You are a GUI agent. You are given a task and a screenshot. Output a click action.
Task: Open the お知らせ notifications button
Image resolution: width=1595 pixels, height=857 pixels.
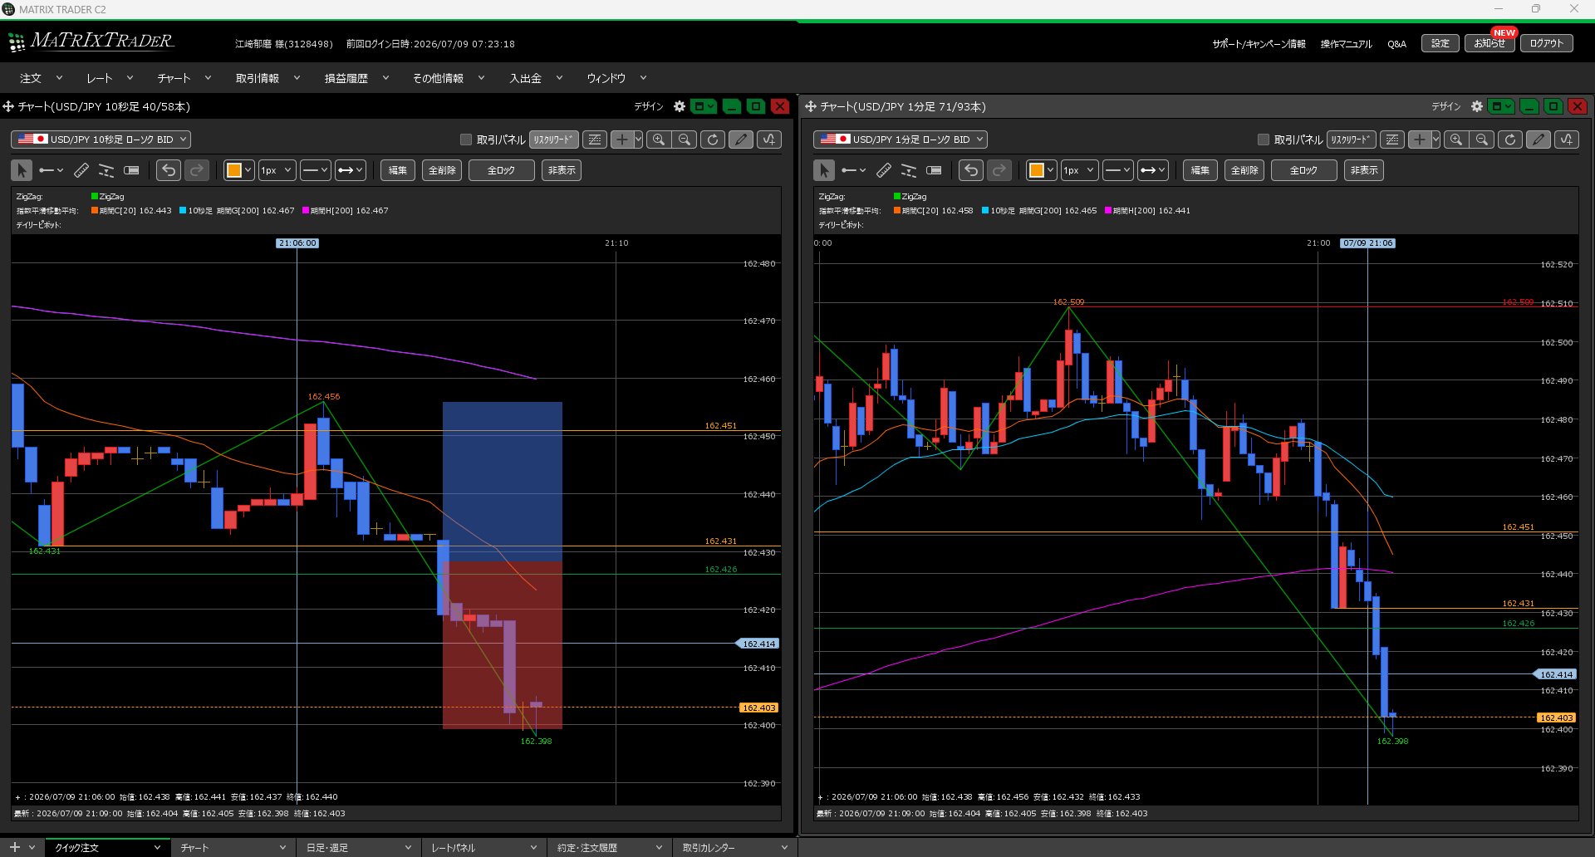point(1489,43)
